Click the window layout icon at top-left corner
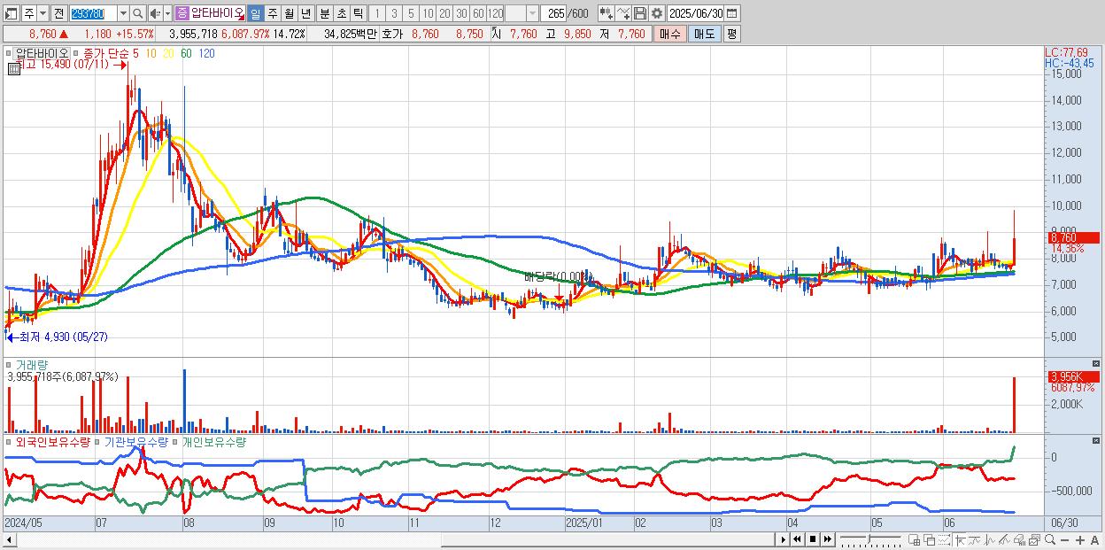The image size is (1105, 550). 12,13
